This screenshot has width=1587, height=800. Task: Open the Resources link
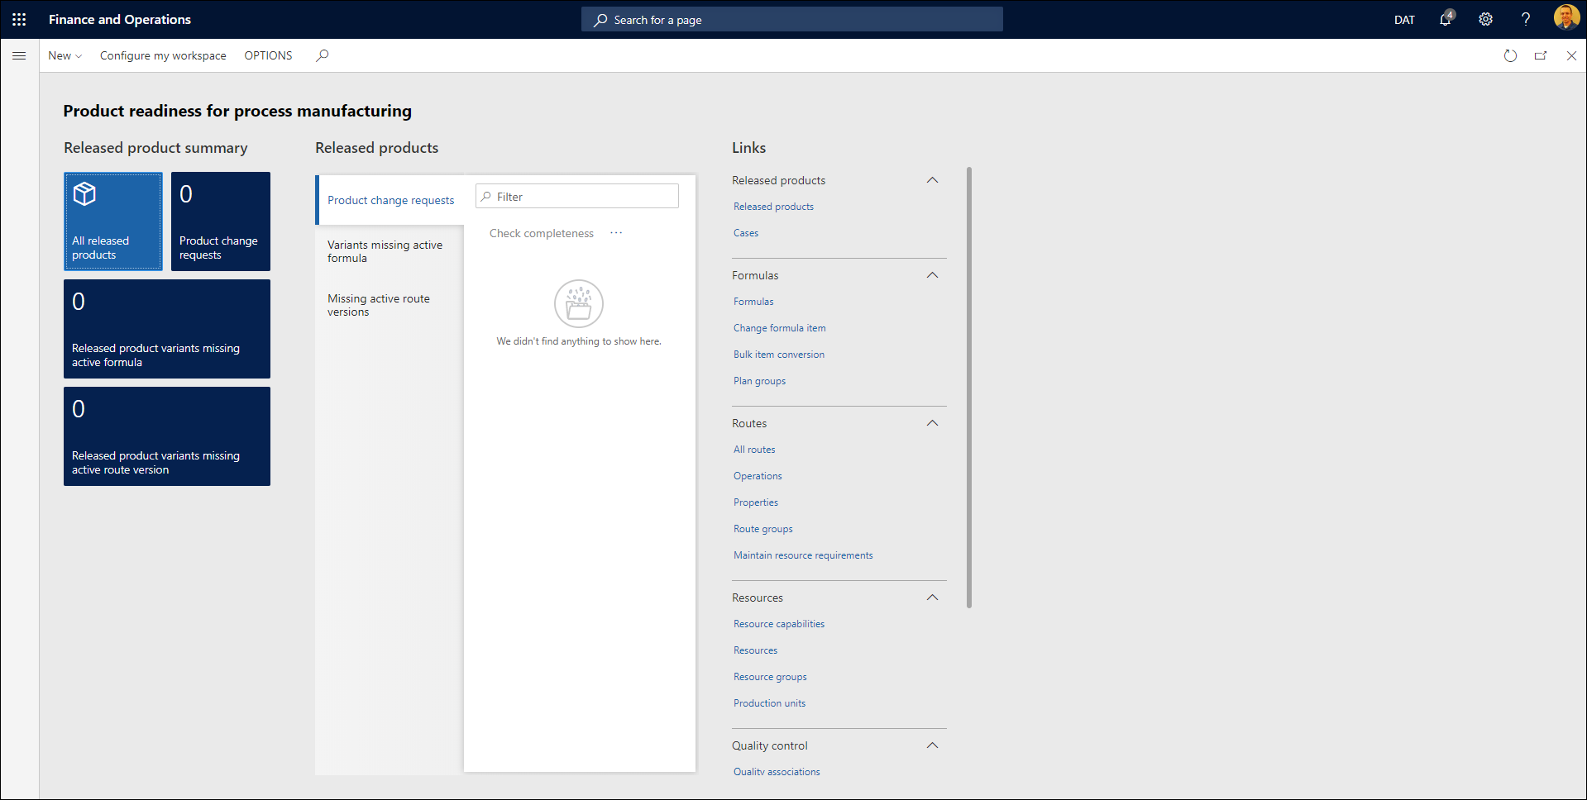pyautogui.click(x=755, y=650)
